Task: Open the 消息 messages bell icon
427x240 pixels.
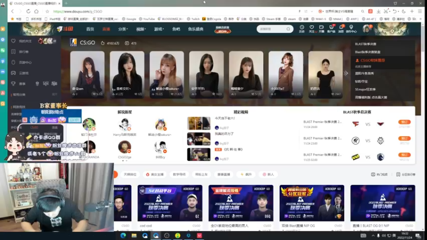Action: pos(341,29)
